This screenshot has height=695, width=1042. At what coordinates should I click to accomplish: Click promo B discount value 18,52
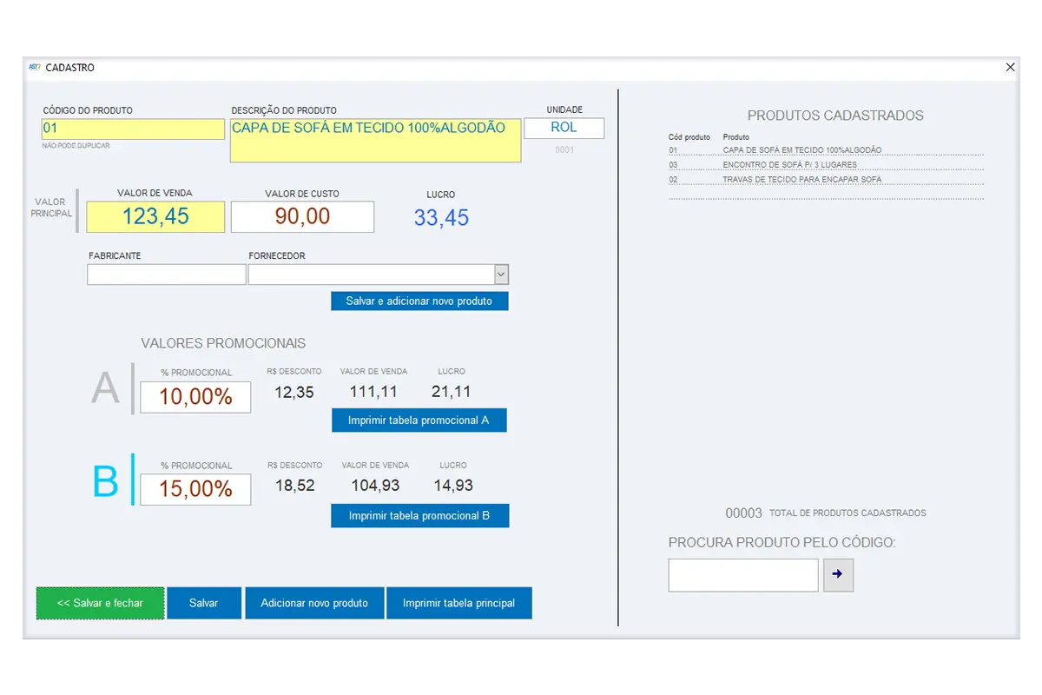coord(294,486)
